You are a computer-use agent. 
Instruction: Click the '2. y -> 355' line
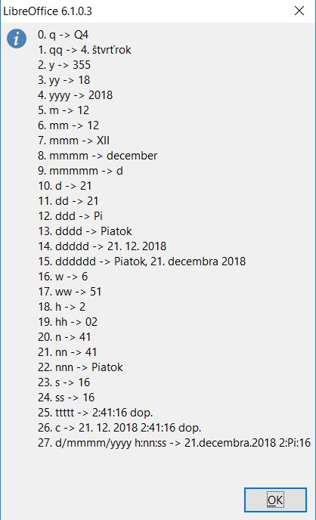pyautogui.click(x=64, y=65)
